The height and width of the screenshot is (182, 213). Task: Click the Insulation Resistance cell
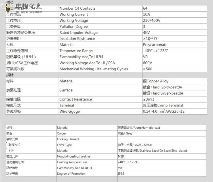tap(77, 39)
